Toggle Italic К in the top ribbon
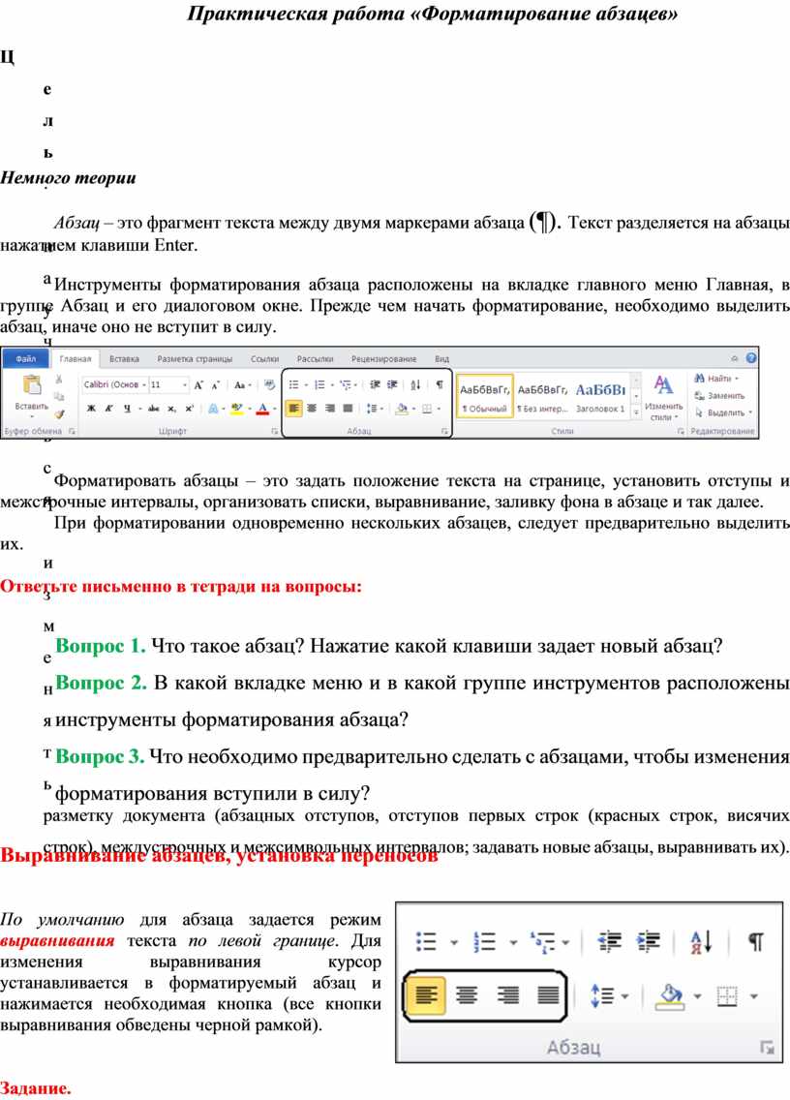This screenshot has height=1100, width=790. tap(108, 409)
